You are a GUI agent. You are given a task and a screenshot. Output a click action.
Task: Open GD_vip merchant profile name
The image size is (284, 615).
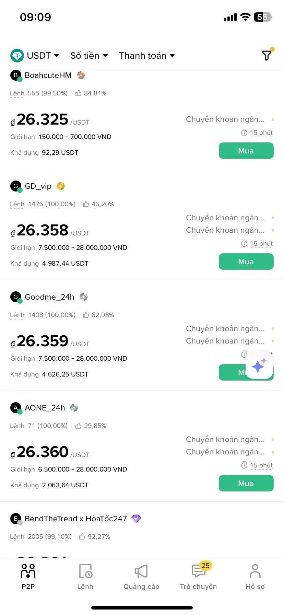38,186
